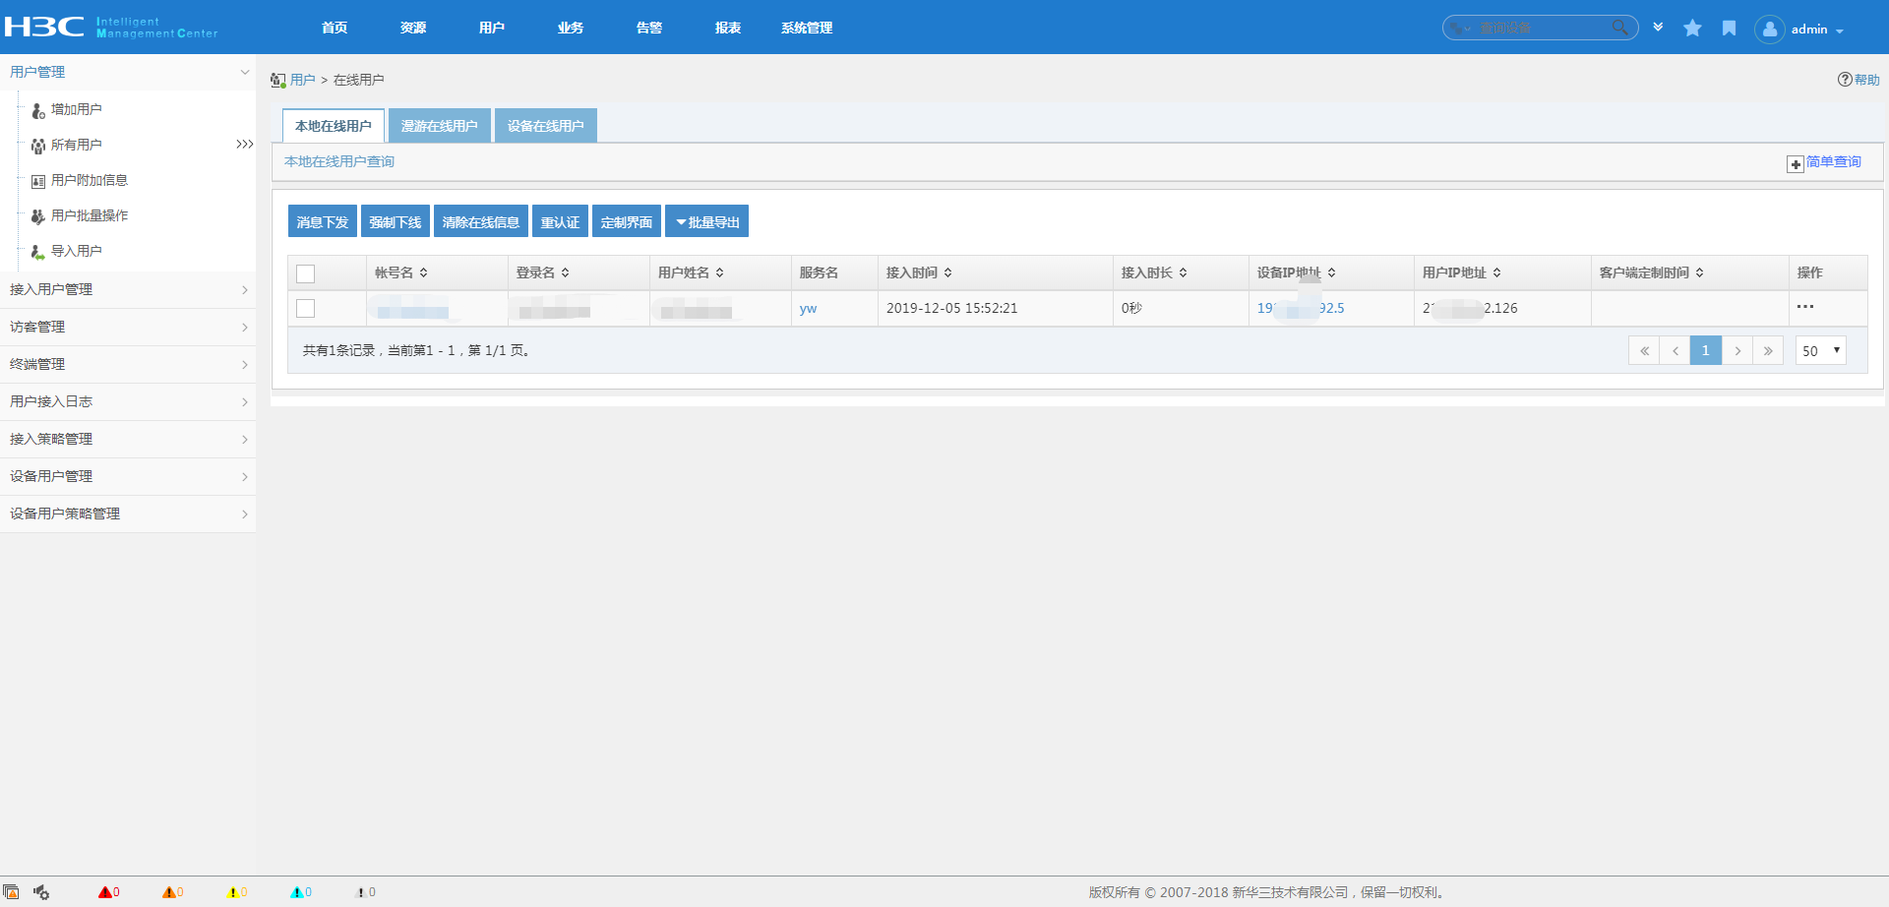Open the 批量导出 dropdown button
This screenshot has height=907, width=1889.
click(706, 221)
